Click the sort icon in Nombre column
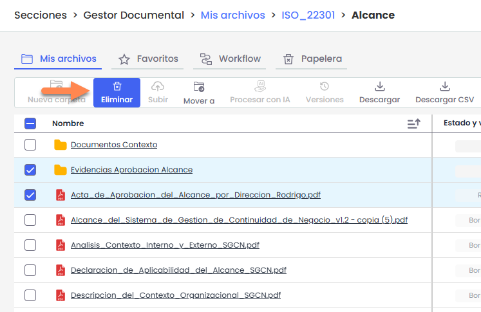Viewport: 481px width, 312px height. pyautogui.click(x=413, y=124)
